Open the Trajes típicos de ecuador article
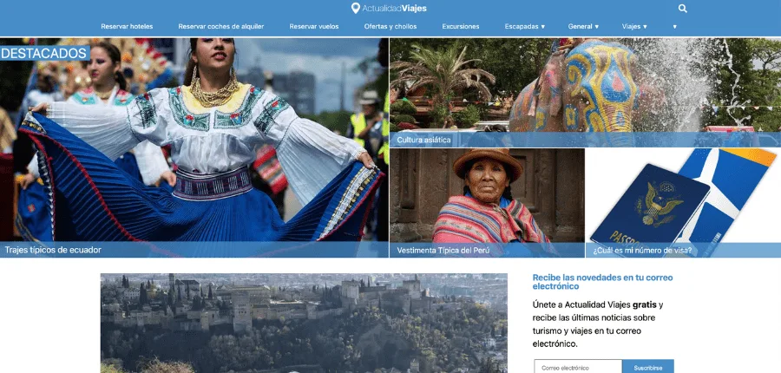This screenshot has width=781, height=373. [x=54, y=250]
